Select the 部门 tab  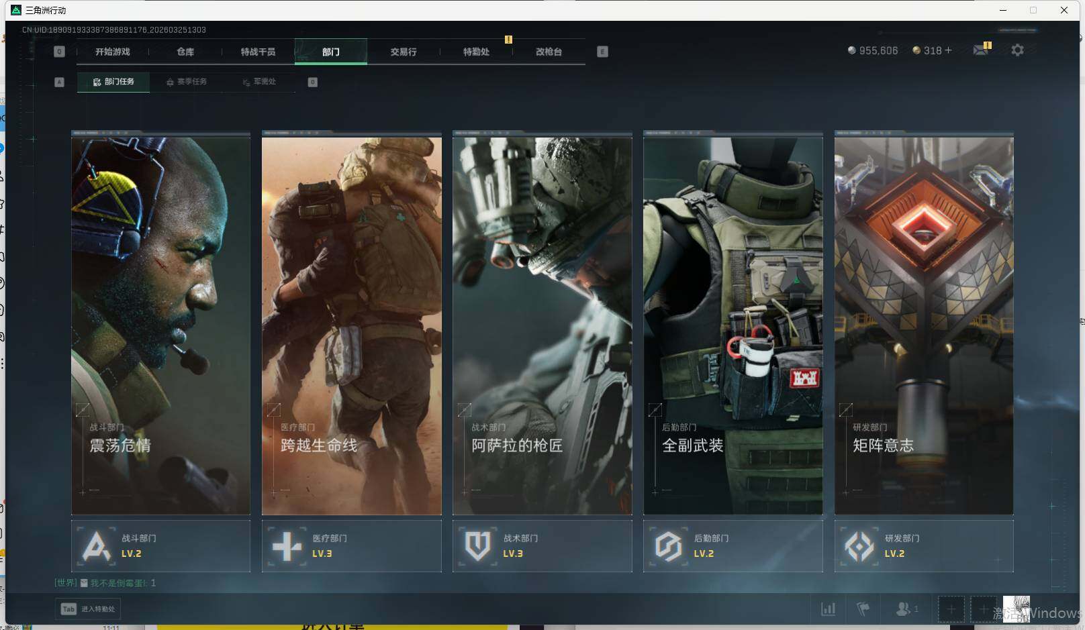point(330,52)
